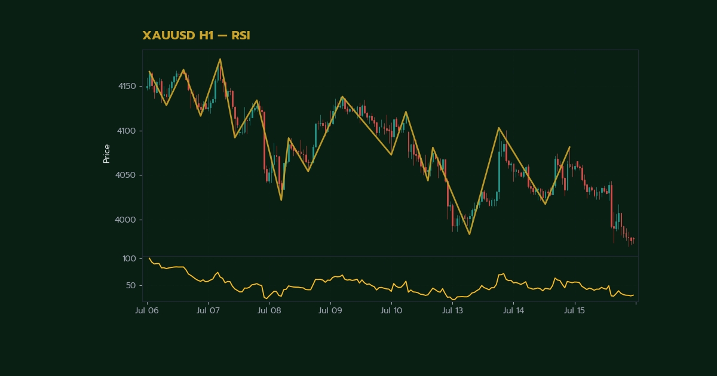
Task: Select the Jul 13 date label
Action: 452,311
